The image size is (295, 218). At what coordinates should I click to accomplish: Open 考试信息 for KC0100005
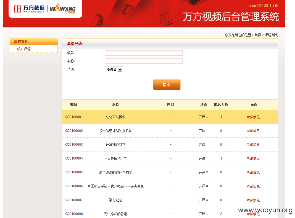[x=253, y=172]
